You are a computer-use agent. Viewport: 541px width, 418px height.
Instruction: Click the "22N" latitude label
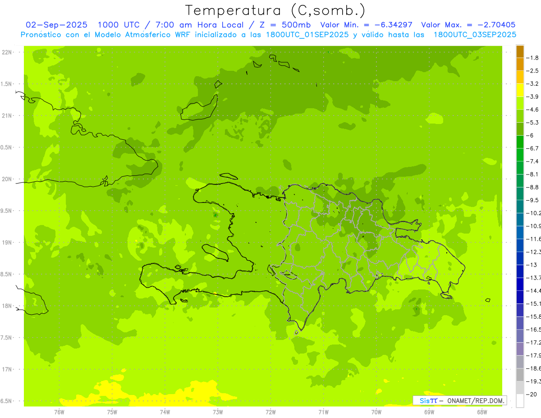(8, 52)
